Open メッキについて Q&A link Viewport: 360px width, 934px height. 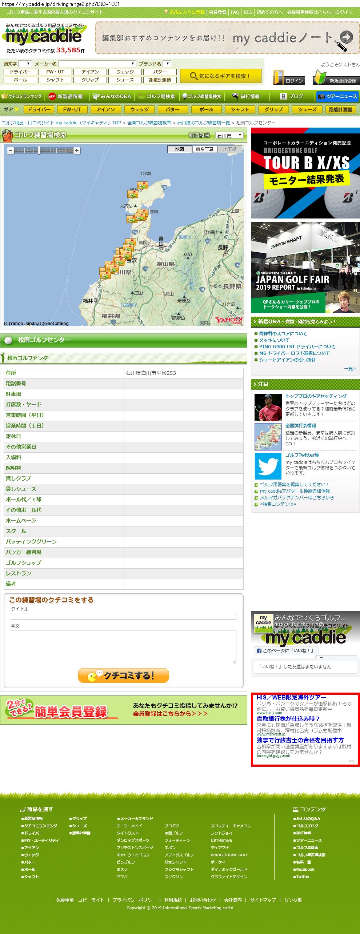coord(274,340)
